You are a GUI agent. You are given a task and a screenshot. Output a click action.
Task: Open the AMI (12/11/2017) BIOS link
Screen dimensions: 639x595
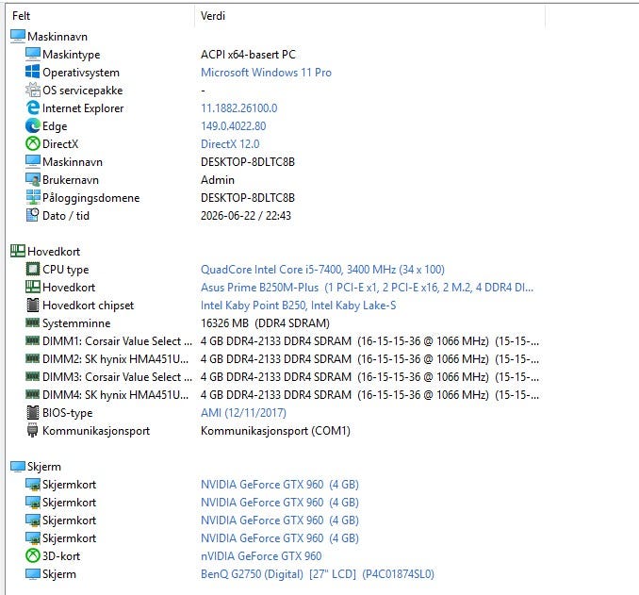tap(243, 413)
